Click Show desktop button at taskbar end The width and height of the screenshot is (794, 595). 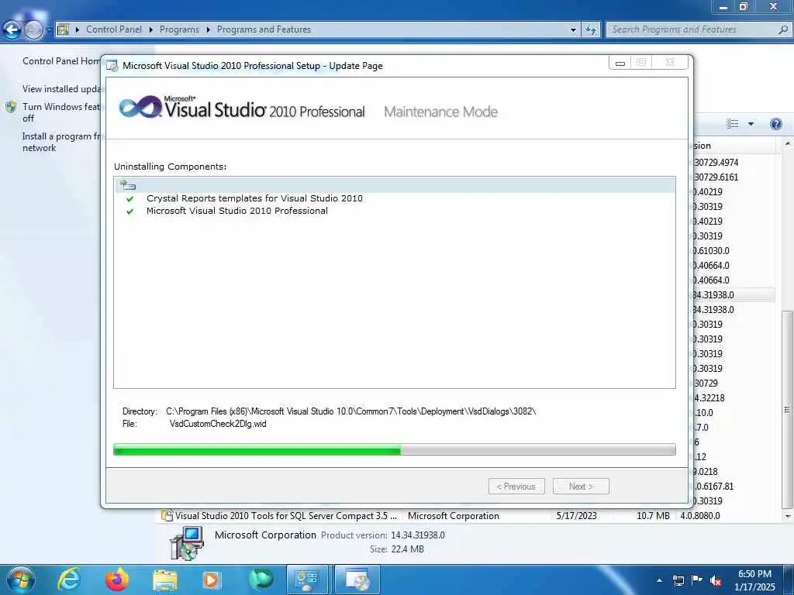pyautogui.click(x=789, y=580)
